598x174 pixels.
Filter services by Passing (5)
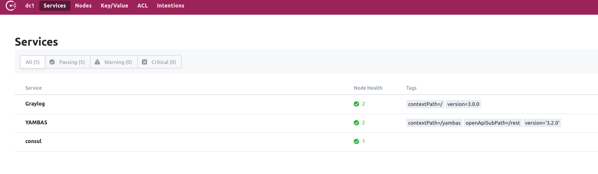pos(72,62)
